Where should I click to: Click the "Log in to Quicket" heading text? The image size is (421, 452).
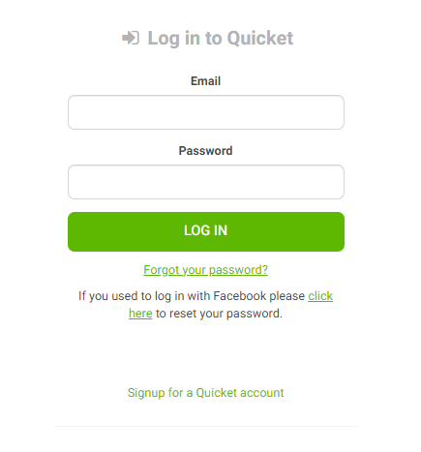coord(221,39)
